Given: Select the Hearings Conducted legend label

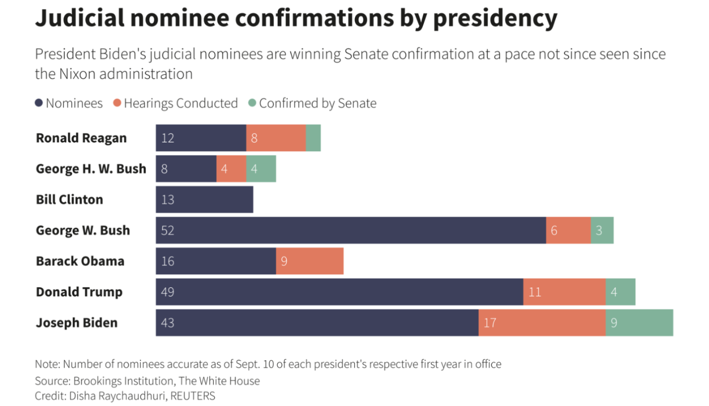Looking at the screenshot, I should [x=181, y=103].
